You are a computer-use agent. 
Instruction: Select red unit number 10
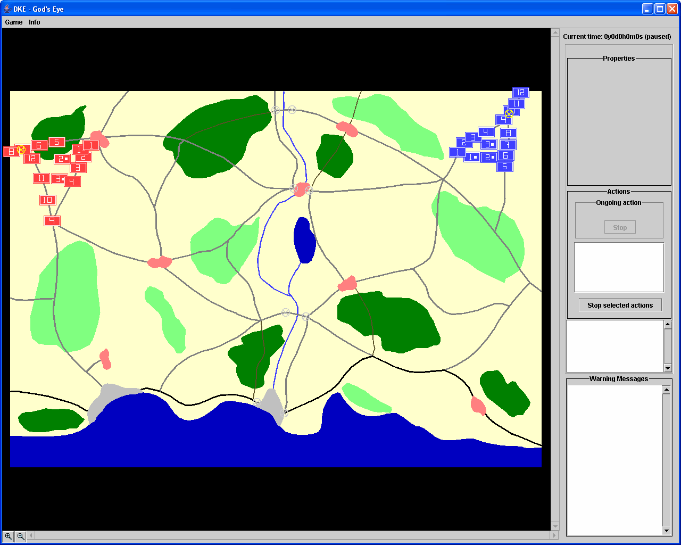pos(47,200)
